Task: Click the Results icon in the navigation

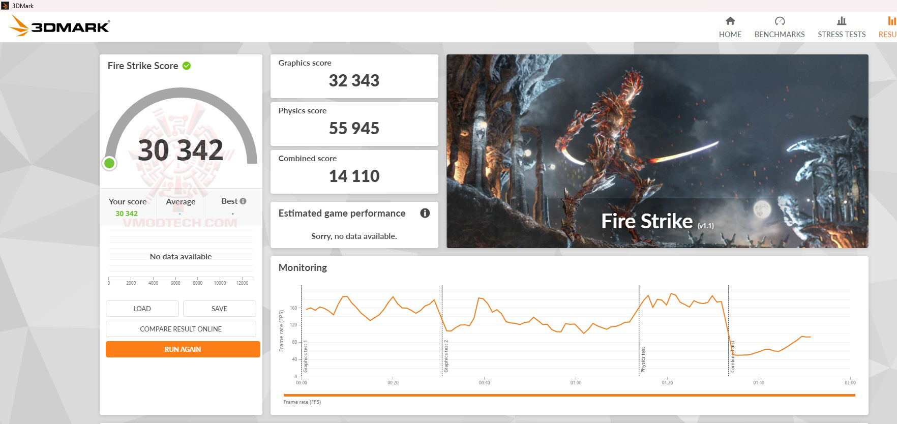Action: (x=892, y=21)
